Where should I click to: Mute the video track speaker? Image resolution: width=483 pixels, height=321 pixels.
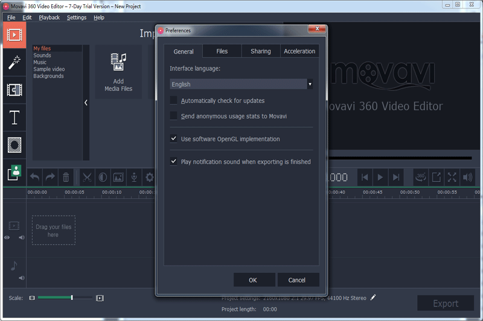coord(22,237)
